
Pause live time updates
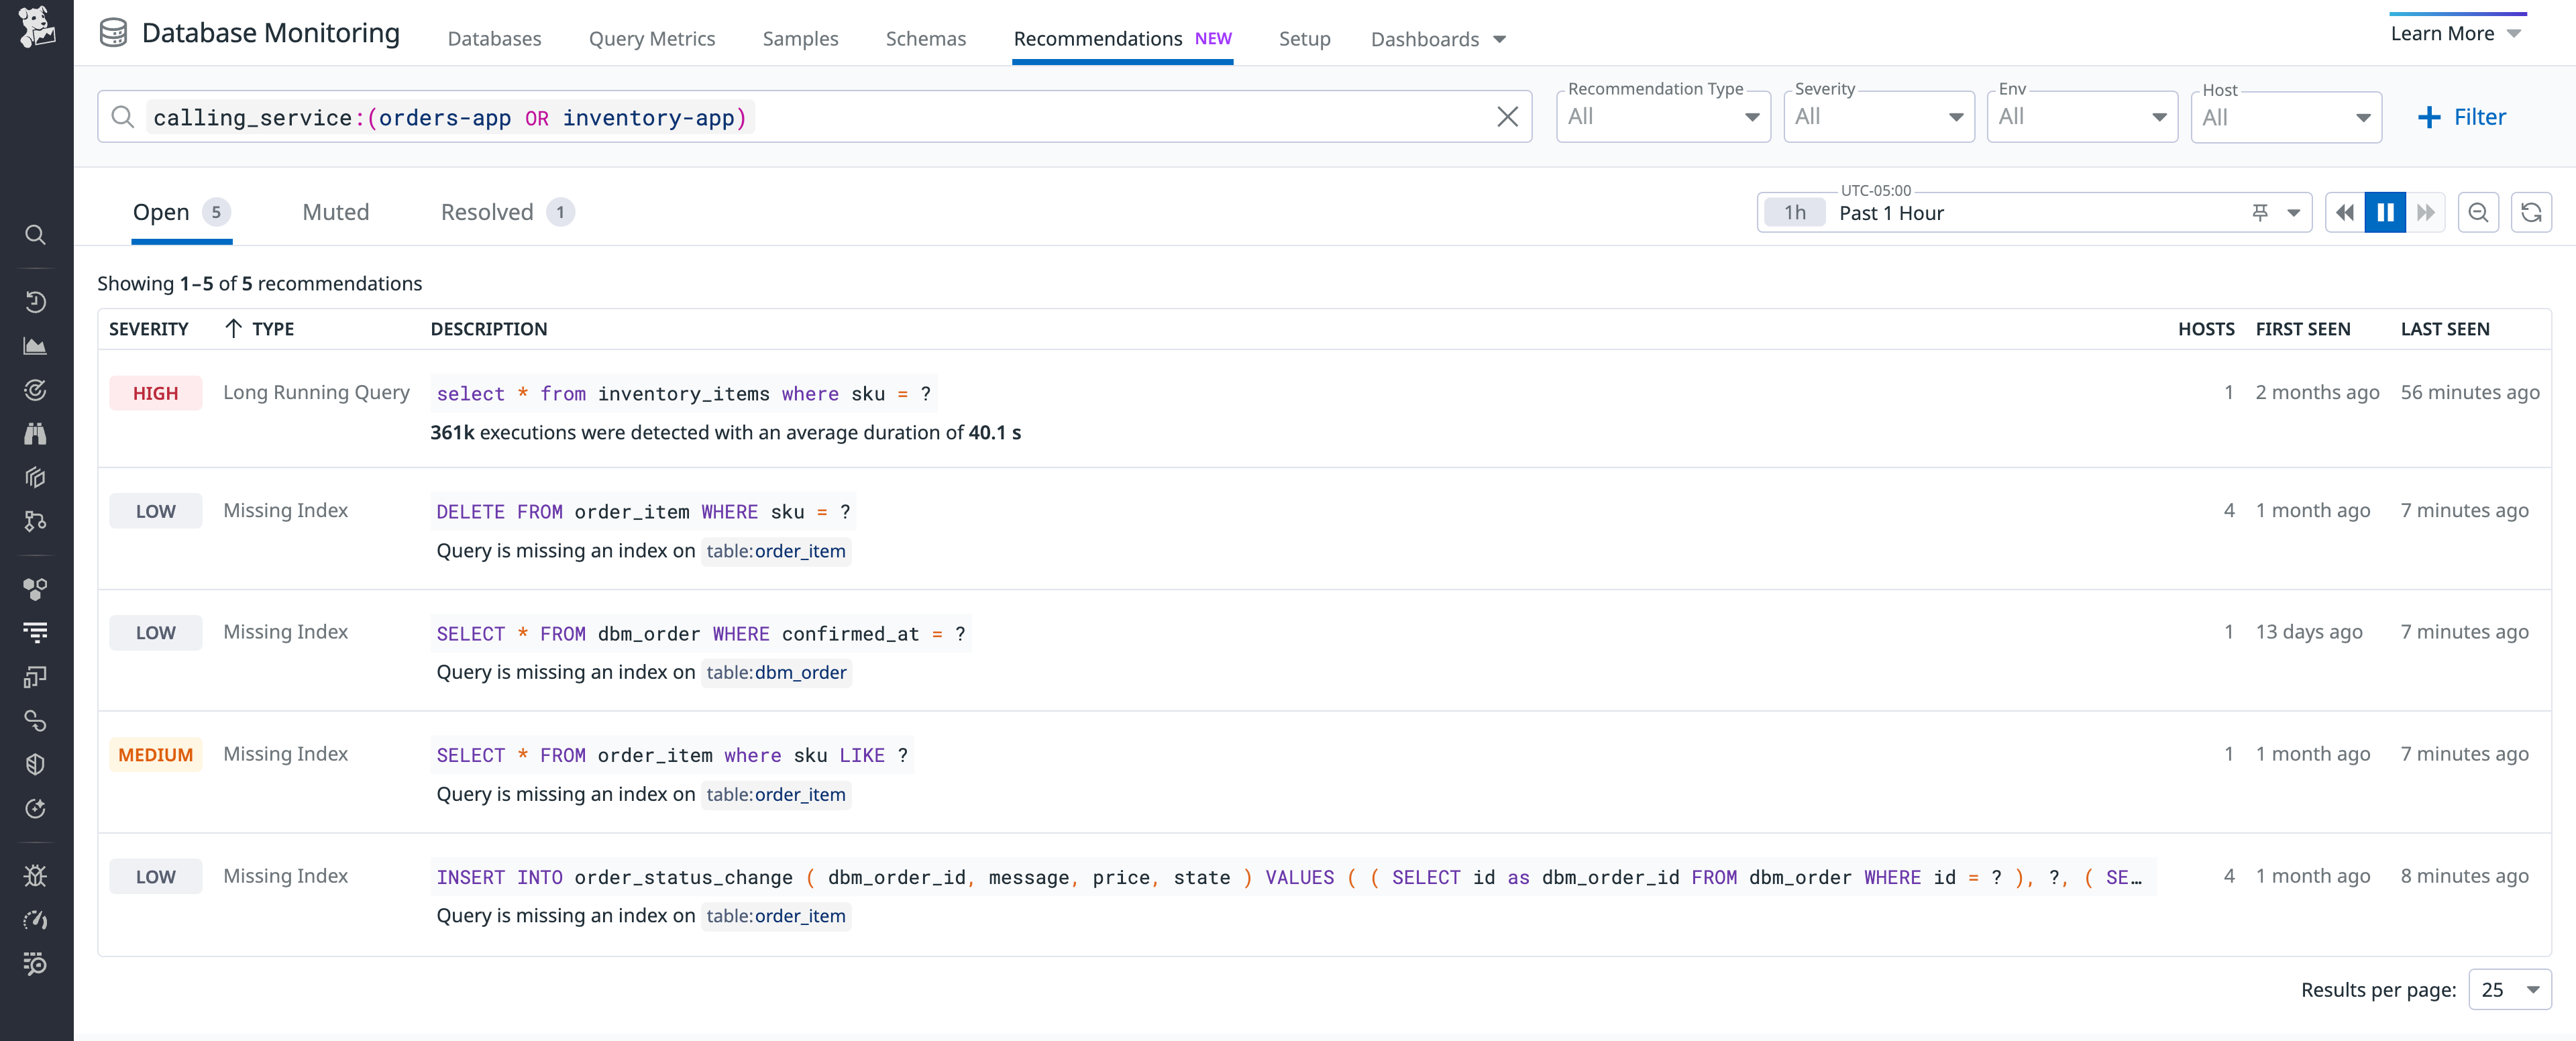2385,213
